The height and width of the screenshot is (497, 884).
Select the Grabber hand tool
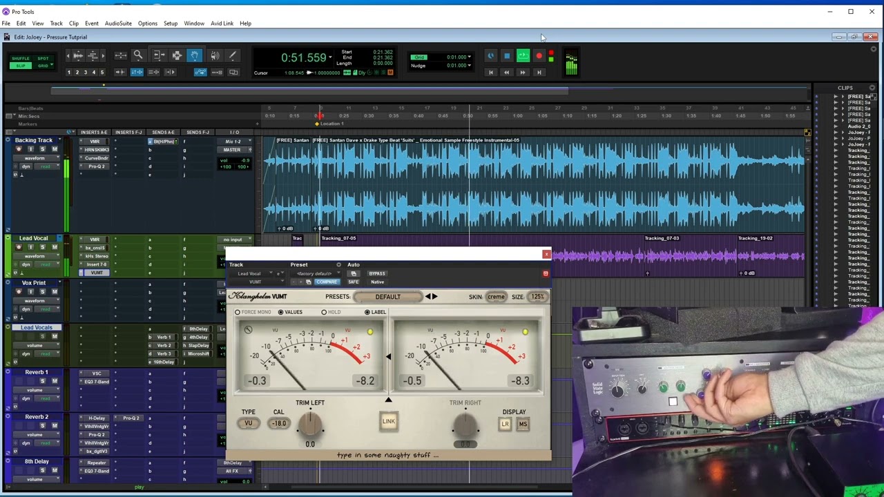point(195,56)
